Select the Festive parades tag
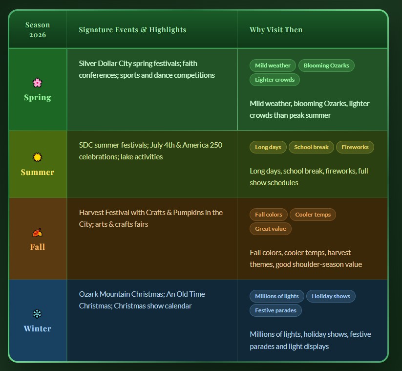This screenshot has height=371, width=402. click(276, 310)
